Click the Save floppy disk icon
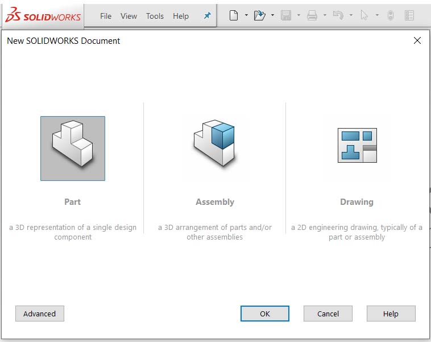The height and width of the screenshot is (342, 431). 286,16
